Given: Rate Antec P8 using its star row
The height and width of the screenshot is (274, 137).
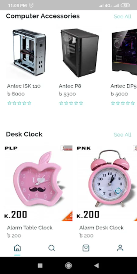Looking at the screenshot, I should point(71,103).
